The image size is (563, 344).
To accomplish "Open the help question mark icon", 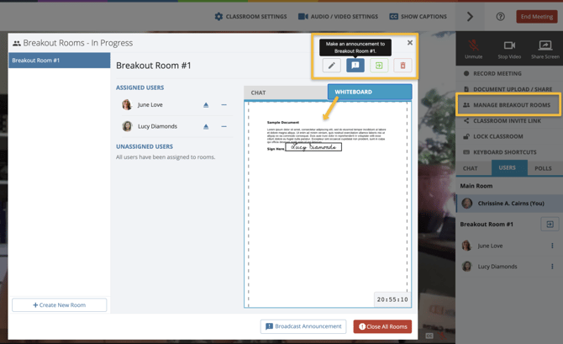I will 500,17.
